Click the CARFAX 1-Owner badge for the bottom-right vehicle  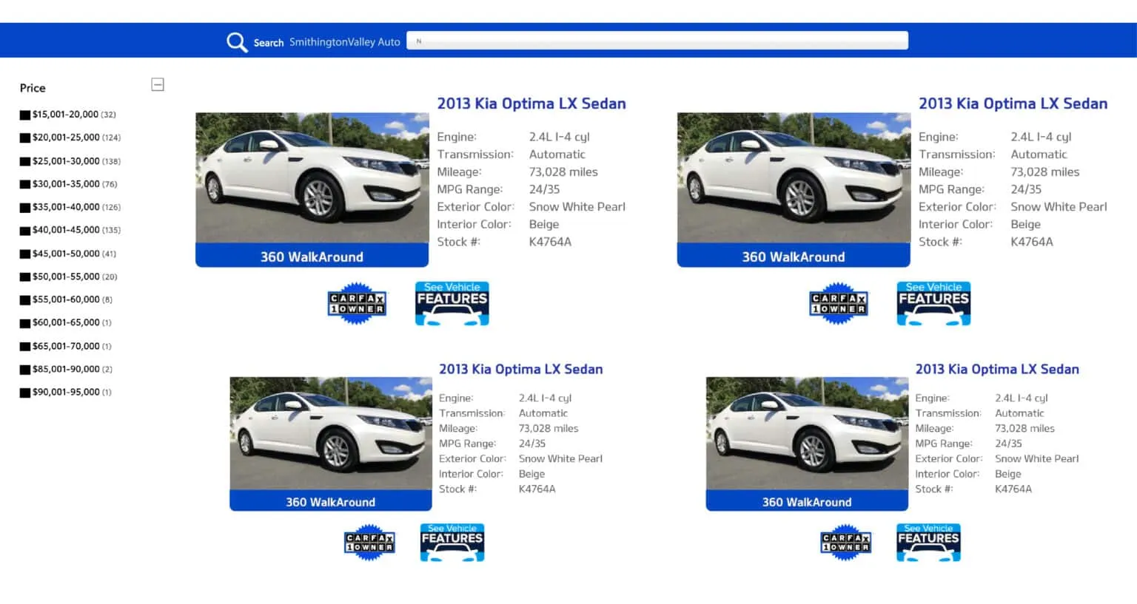click(845, 542)
